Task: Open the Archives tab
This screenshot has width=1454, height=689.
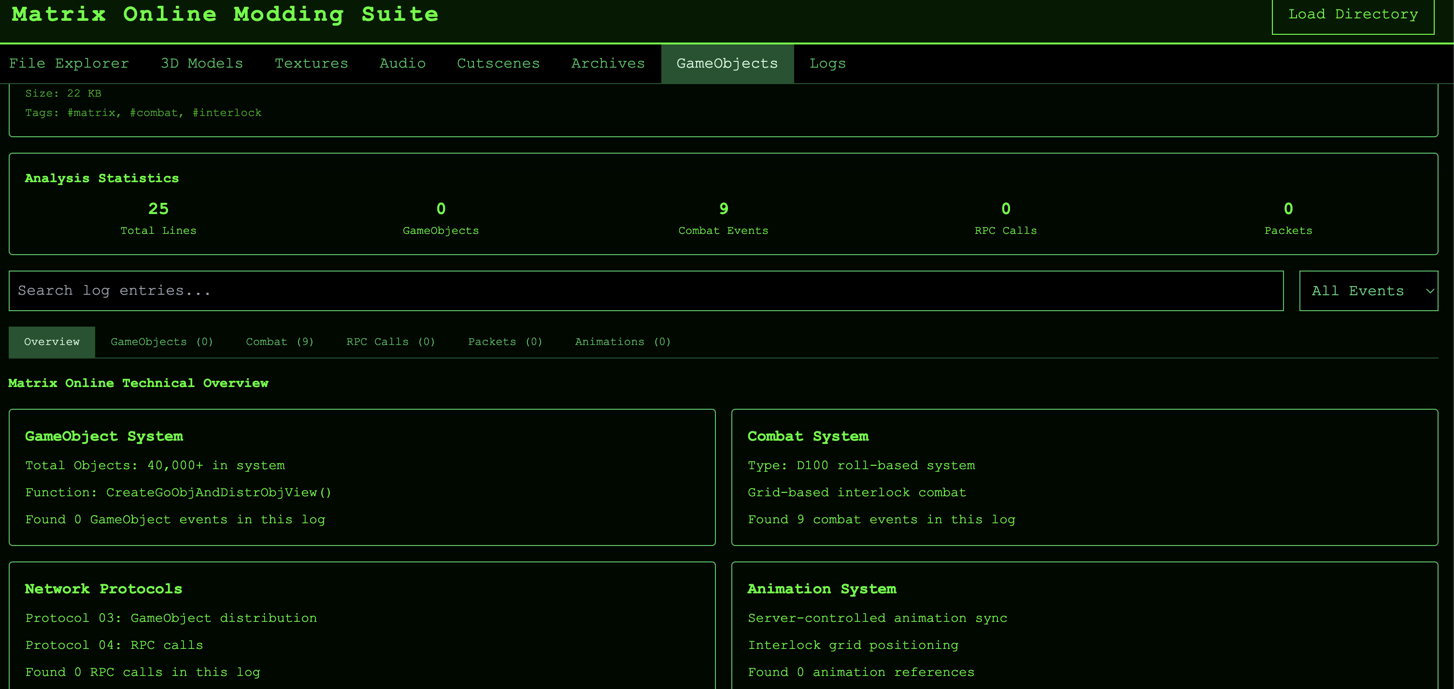Action: (x=607, y=63)
